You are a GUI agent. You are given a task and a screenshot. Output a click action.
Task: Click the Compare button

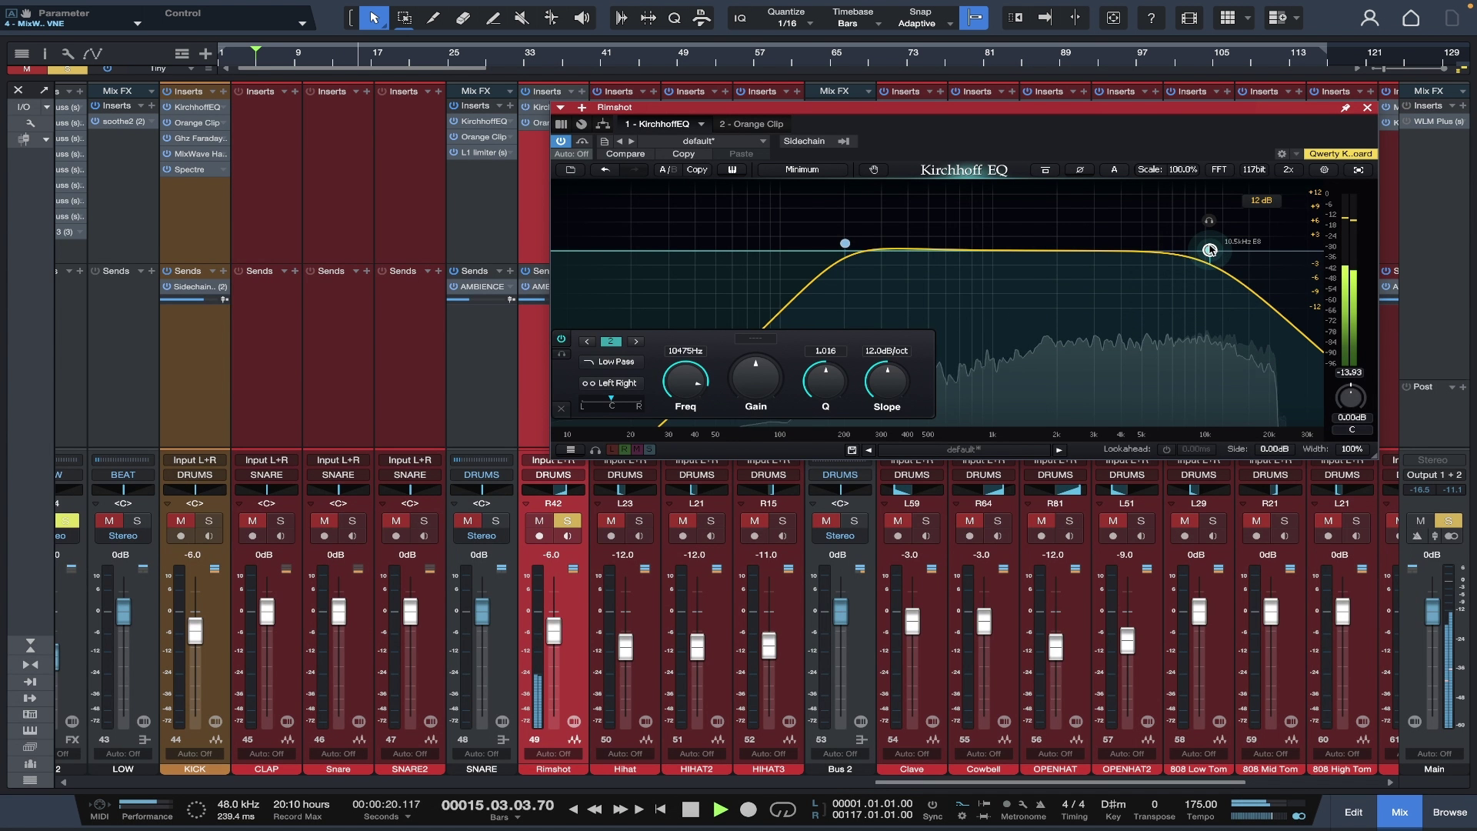625,154
